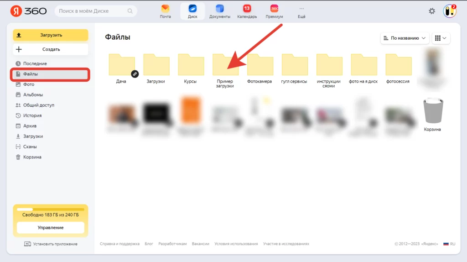Click the shared link badge on Дача folder
This screenshot has height=262, width=467.
[135, 74]
